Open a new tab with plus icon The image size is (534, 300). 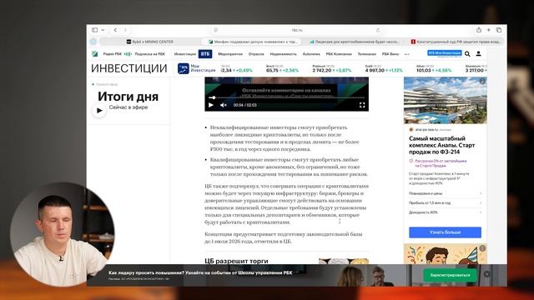488,30
